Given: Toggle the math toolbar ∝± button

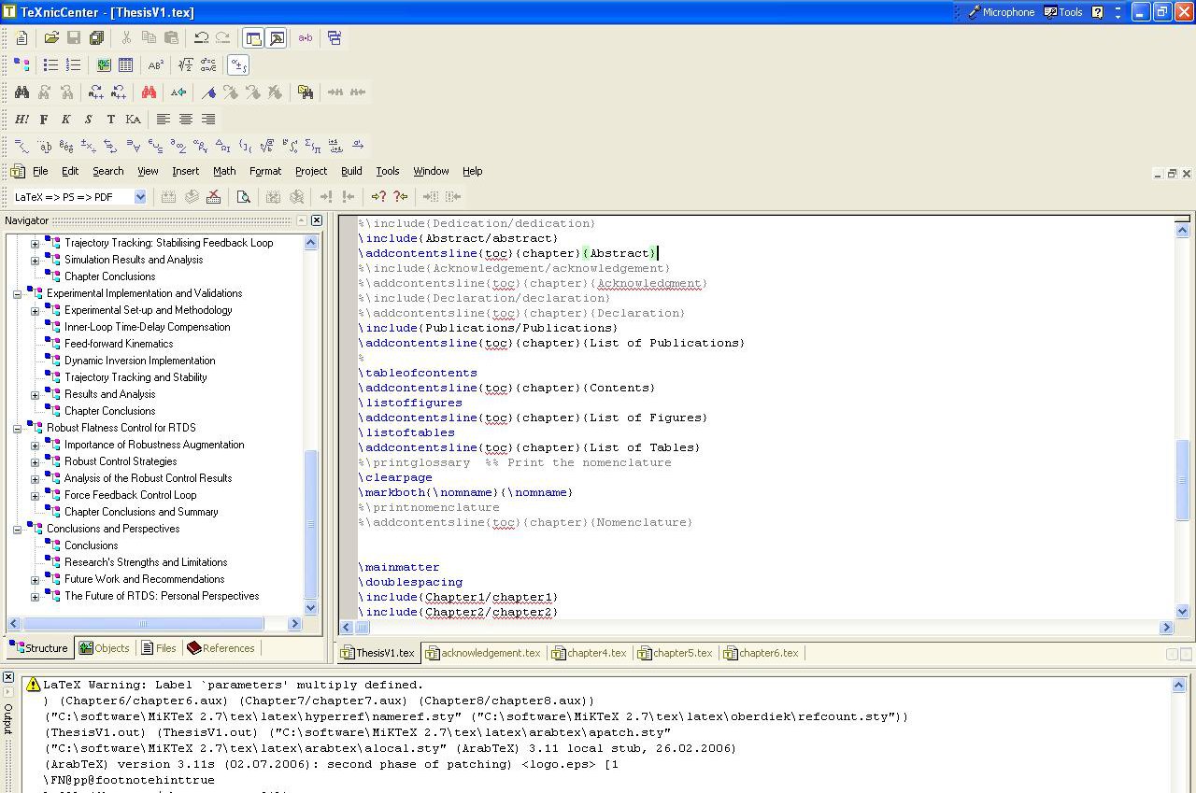Looking at the screenshot, I should tap(238, 65).
